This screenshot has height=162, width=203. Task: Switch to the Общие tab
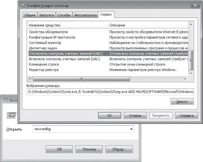(x=30, y=15)
